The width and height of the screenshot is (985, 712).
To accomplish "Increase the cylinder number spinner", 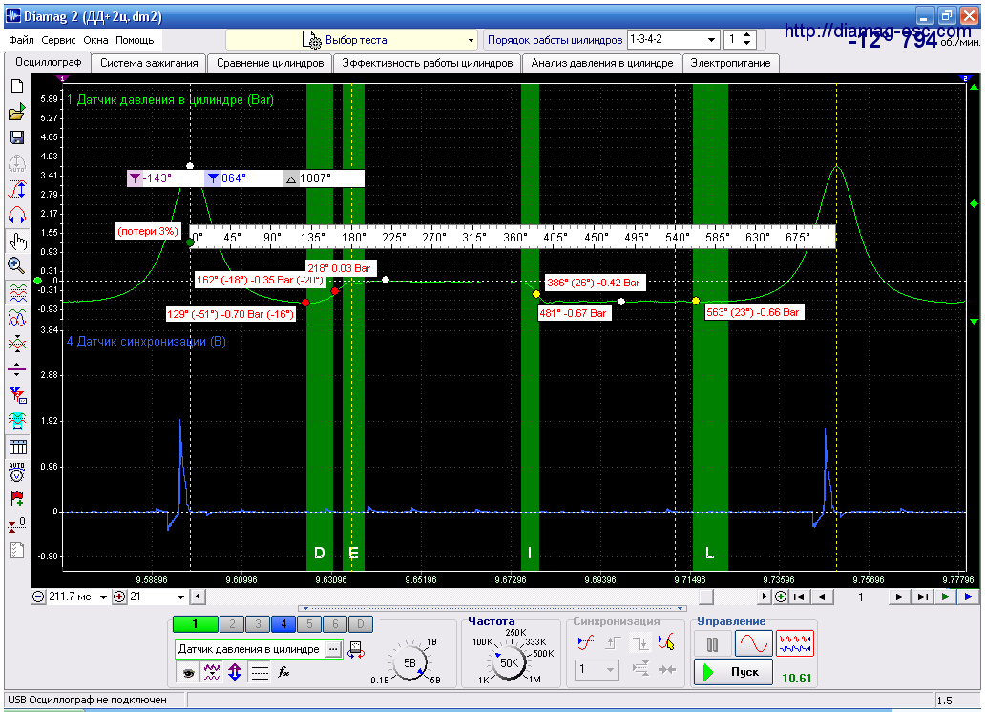I will (747, 36).
